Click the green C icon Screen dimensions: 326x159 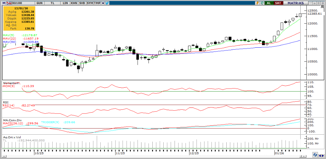tap(262, 3)
